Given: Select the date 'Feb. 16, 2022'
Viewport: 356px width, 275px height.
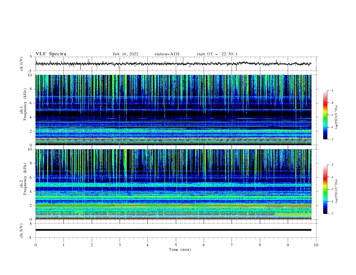Looking at the screenshot, I should point(125,54).
